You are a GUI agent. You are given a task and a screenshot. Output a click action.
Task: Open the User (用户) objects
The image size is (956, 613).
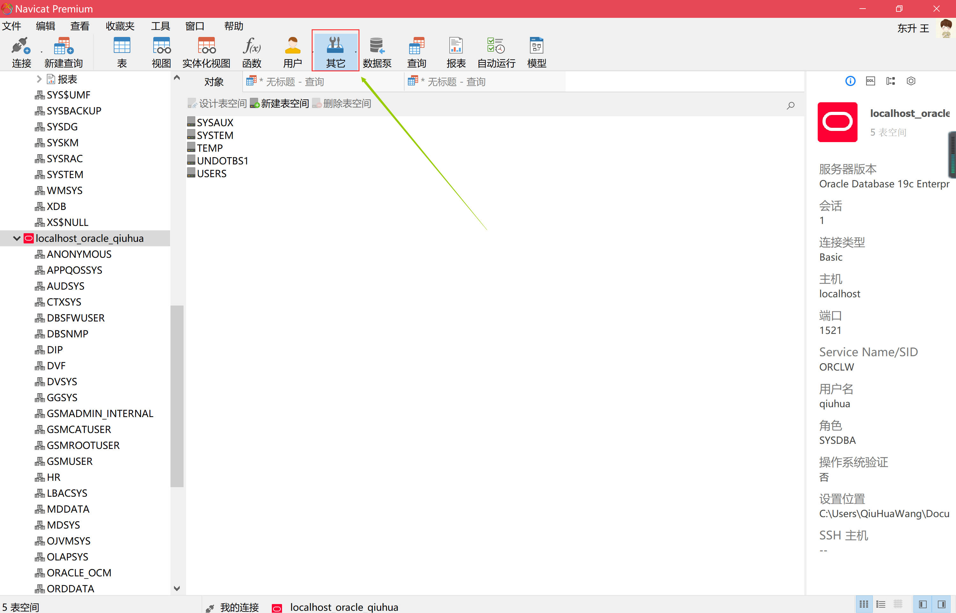(x=293, y=52)
